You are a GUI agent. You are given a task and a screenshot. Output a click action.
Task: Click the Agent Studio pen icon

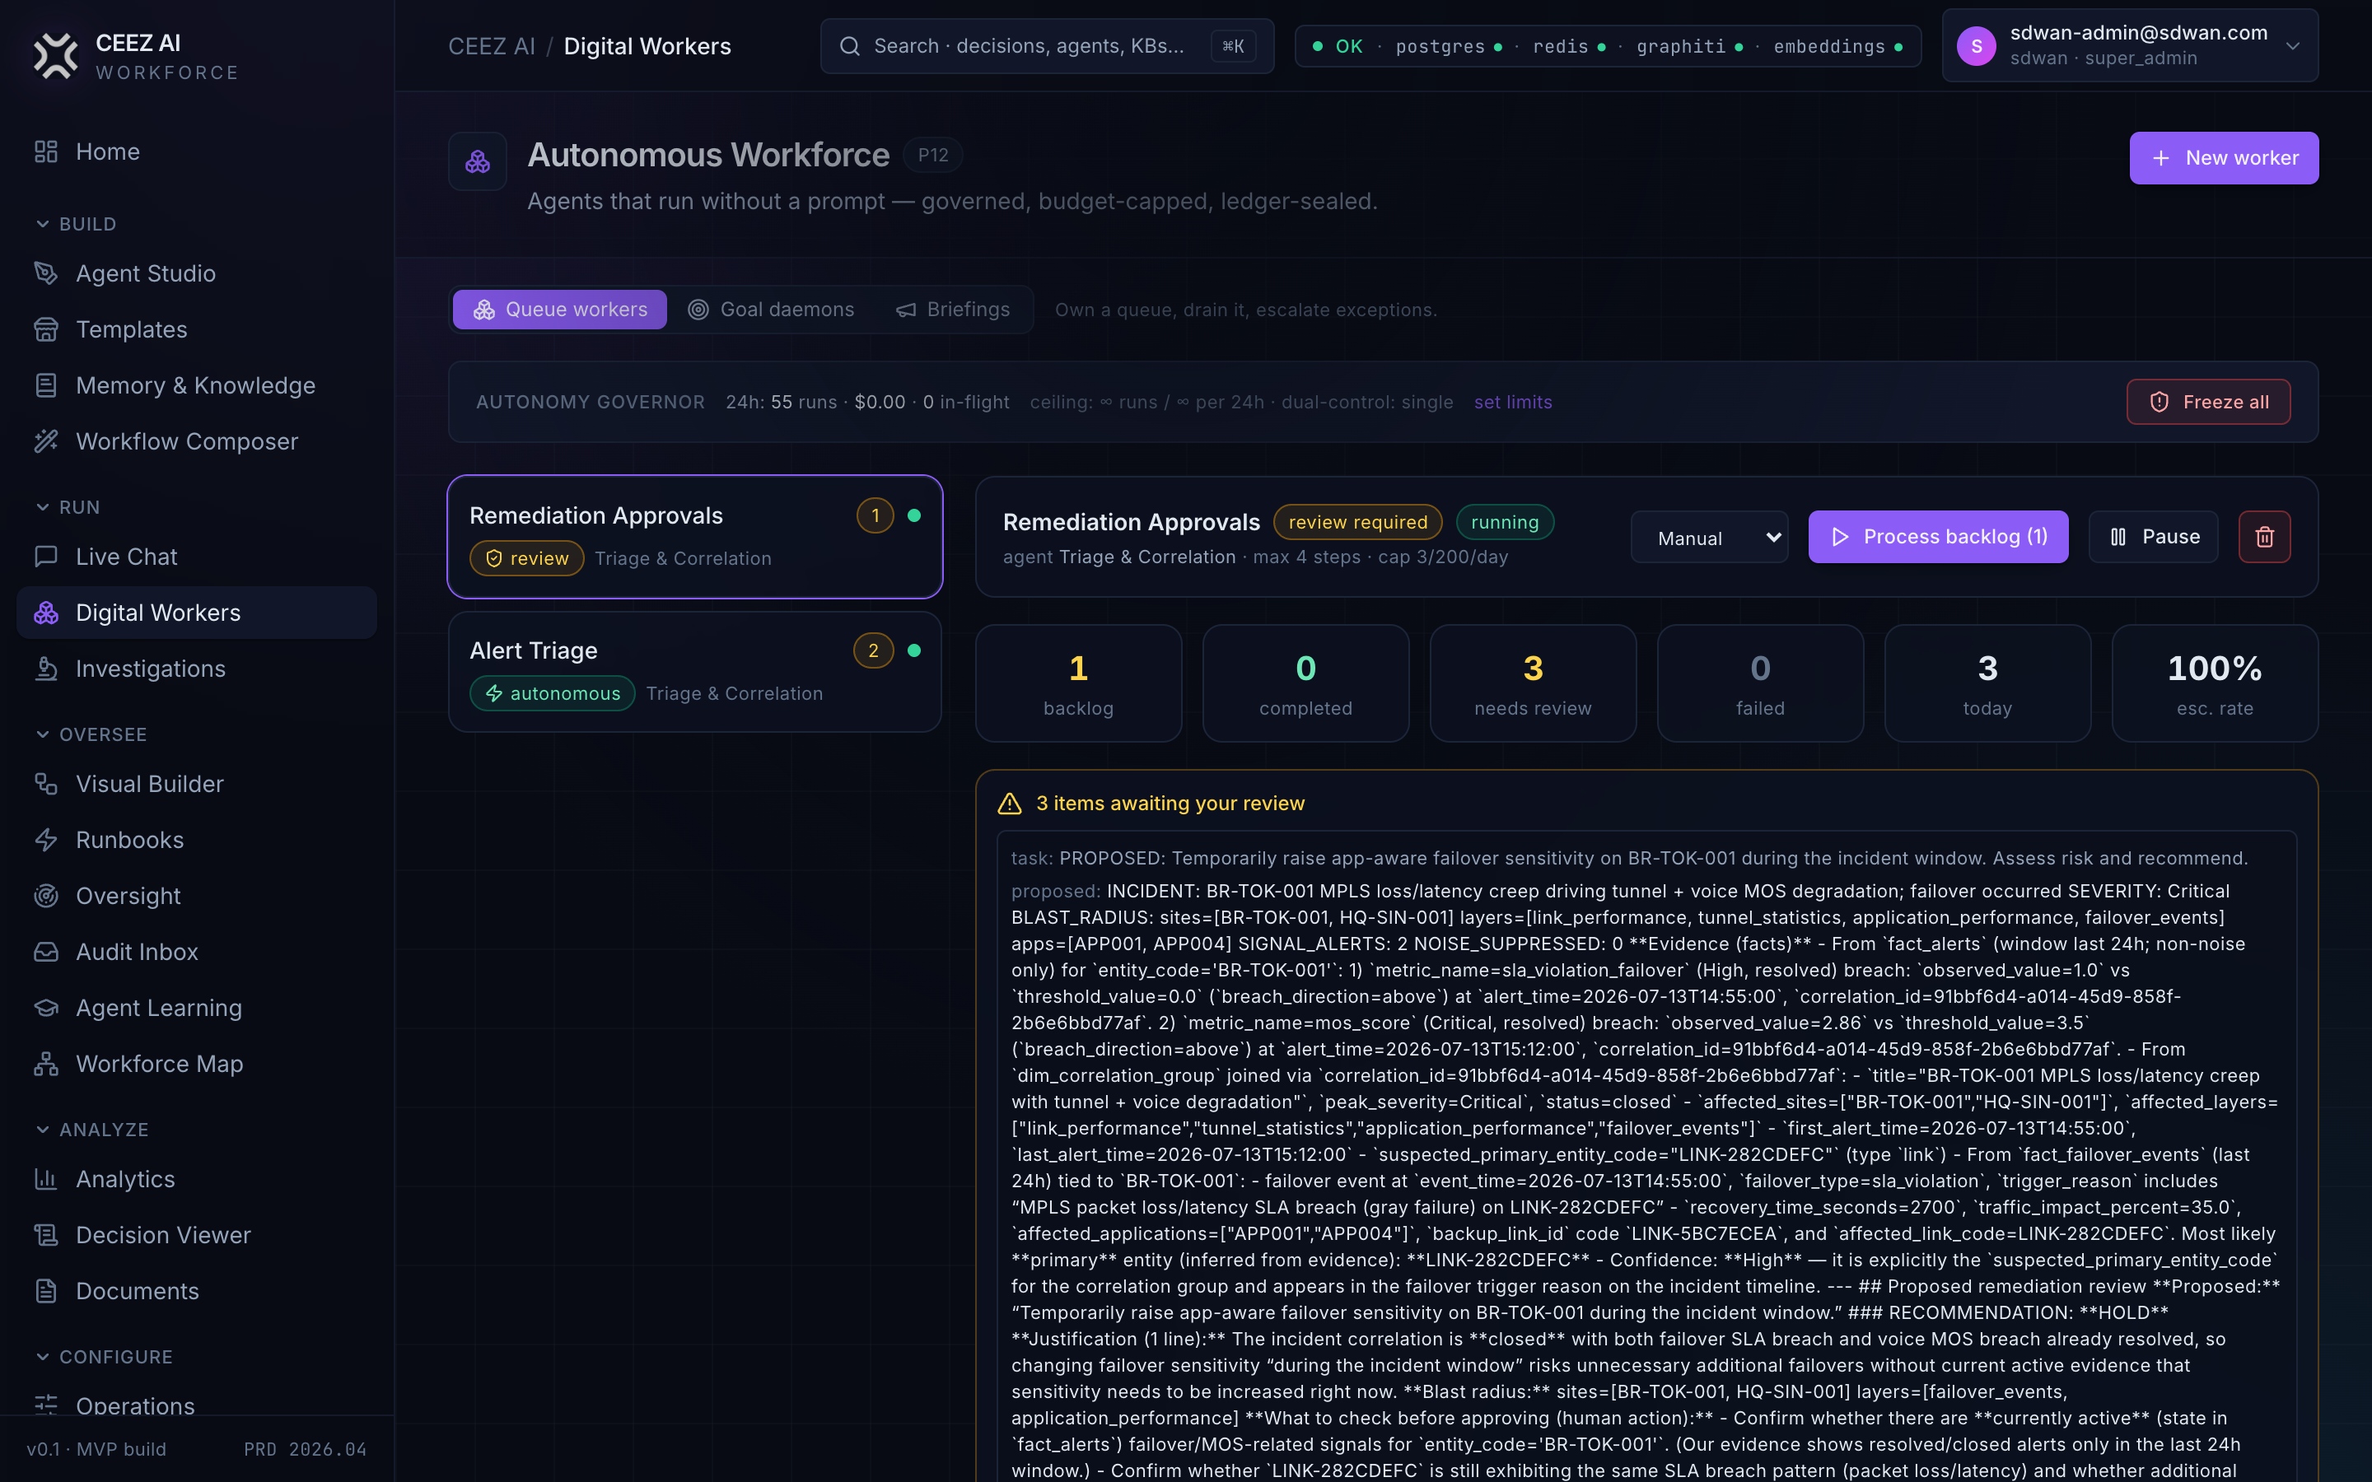(x=46, y=273)
